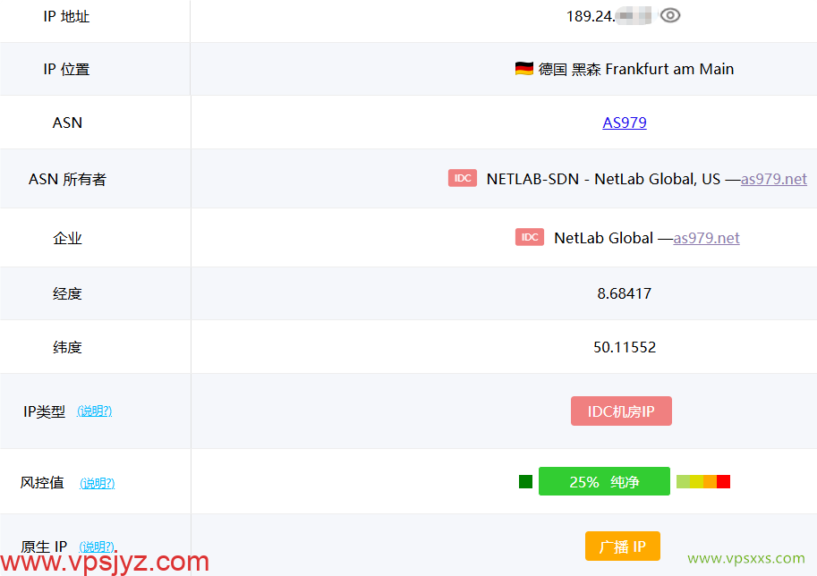Select NETLAB-SDN - NetLab Global, US text

[603, 179]
